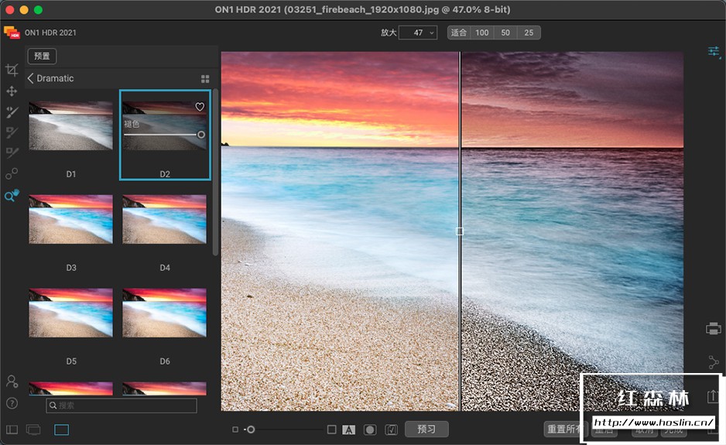726x445 pixels.
Task: Click the 'ON1 HDR 2021' app name text
Action: coord(50,33)
